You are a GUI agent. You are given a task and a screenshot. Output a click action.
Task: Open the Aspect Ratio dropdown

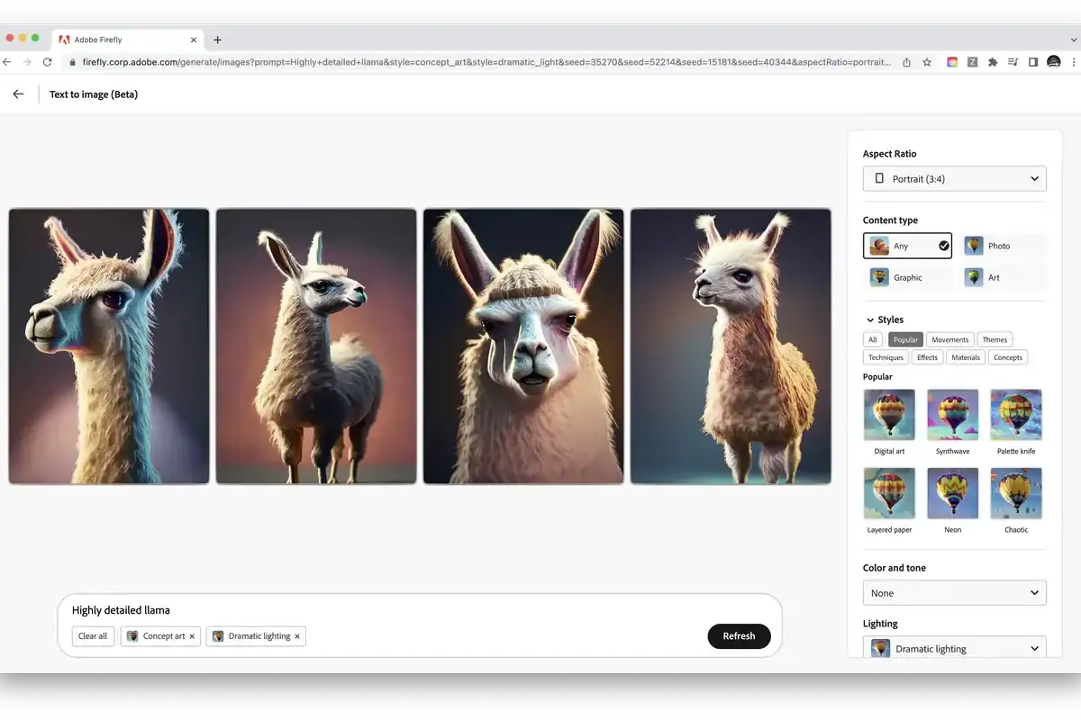[x=954, y=178]
